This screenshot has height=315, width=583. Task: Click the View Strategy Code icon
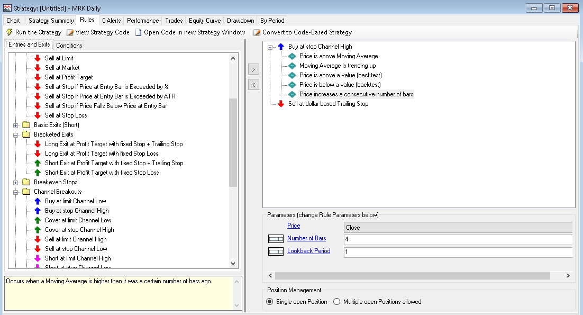pos(70,32)
